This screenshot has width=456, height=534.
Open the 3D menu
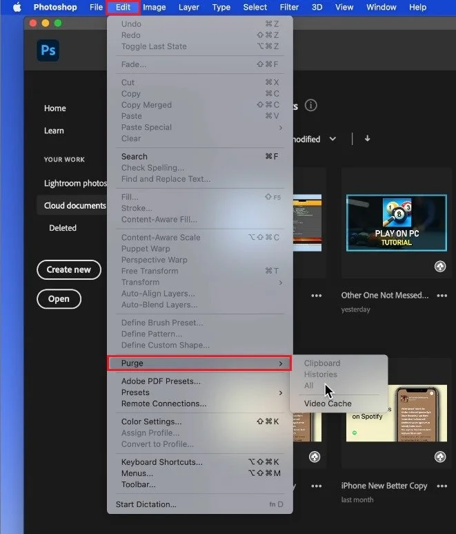point(317,7)
